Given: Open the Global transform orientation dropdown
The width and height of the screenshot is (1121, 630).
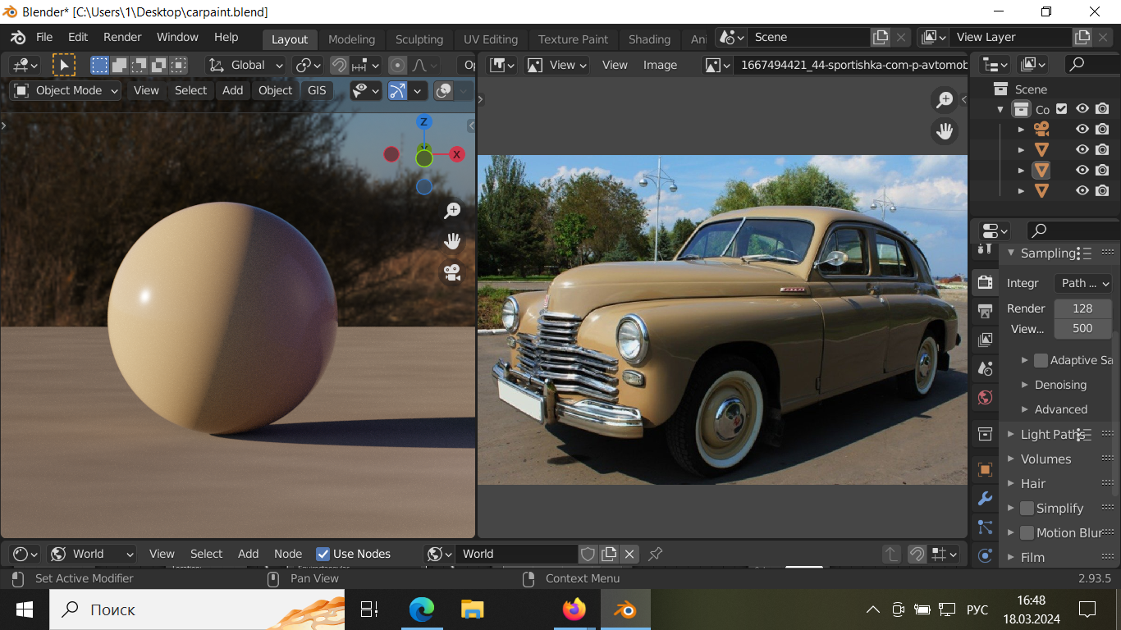Looking at the screenshot, I should [245, 65].
